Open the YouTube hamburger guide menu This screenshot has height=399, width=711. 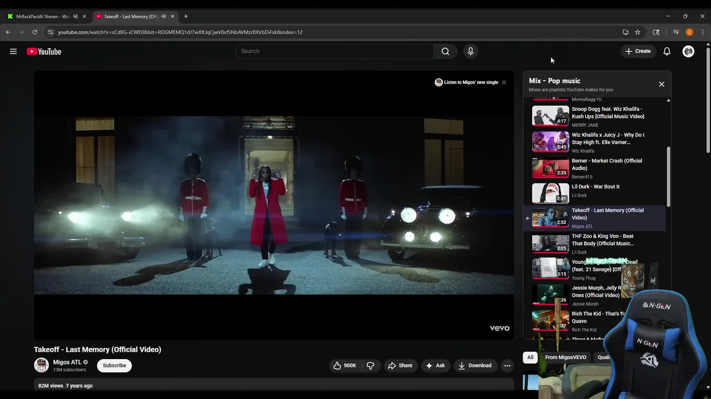point(13,52)
